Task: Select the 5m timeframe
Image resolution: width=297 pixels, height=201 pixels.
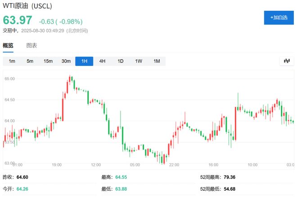Action: coord(30,61)
